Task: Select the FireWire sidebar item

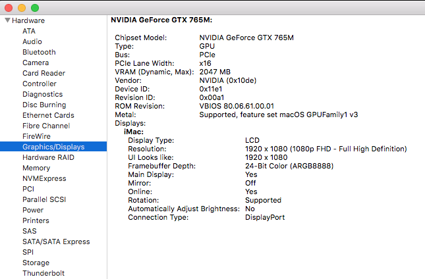Action: click(x=36, y=136)
